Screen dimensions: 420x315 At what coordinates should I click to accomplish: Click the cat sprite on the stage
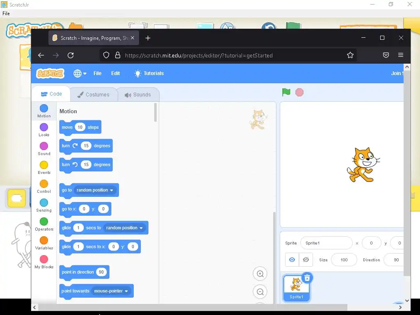pyautogui.click(x=363, y=165)
